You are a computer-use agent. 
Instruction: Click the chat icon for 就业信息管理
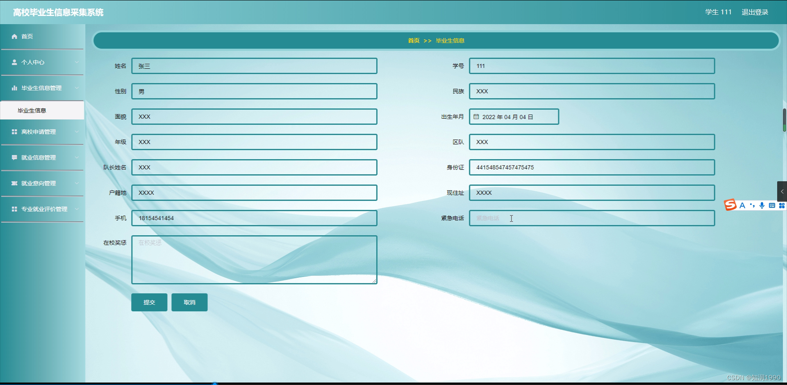(14, 157)
